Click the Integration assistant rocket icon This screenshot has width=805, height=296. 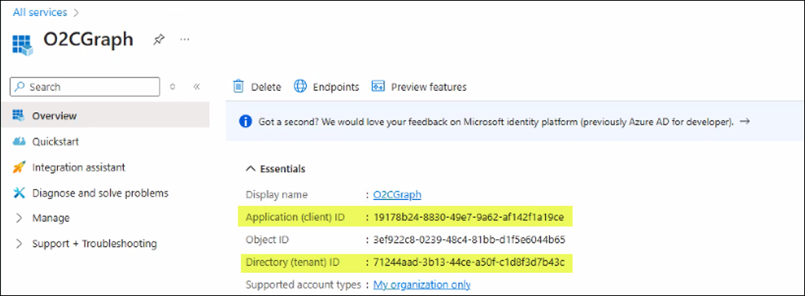pos(19,168)
